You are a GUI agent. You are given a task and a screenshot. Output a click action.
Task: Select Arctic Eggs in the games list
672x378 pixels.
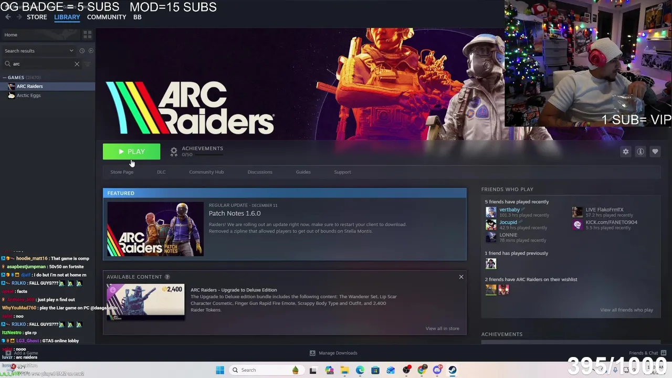[x=48, y=96]
